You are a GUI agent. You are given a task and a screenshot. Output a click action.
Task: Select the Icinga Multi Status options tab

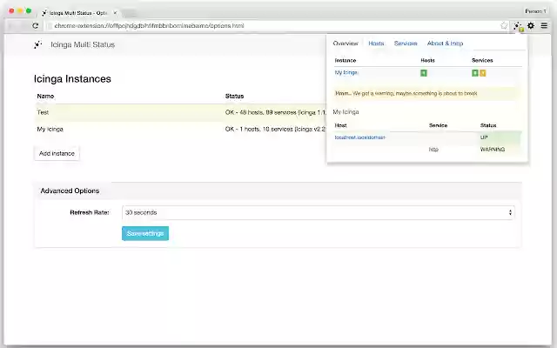[x=77, y=13]
